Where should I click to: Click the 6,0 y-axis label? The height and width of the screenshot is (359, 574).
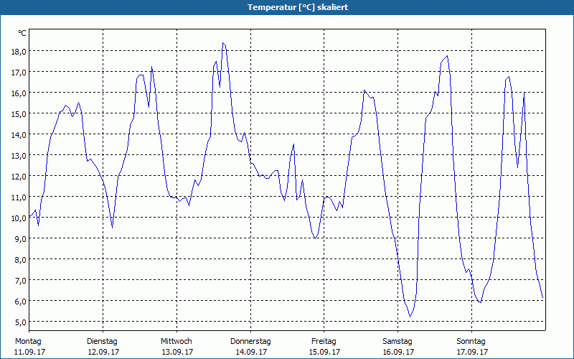(x=20, y=302)
